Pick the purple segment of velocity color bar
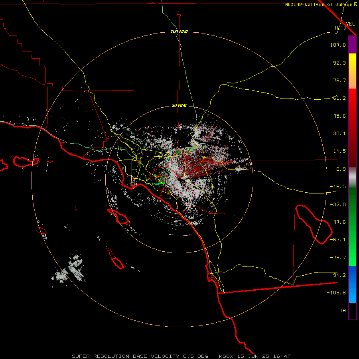The height and width of the screenshot is (359, 359). click(x=352, y=44)
